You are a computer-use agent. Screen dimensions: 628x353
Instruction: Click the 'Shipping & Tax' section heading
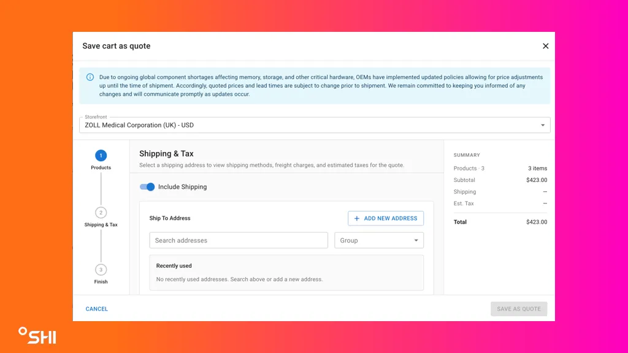166,154
